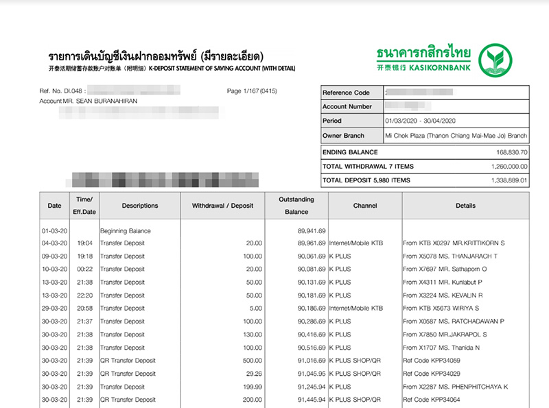Select Ref Code KPP34029 detail
The width and height of the screenshot is (549, 408).
tap(432, 374)
